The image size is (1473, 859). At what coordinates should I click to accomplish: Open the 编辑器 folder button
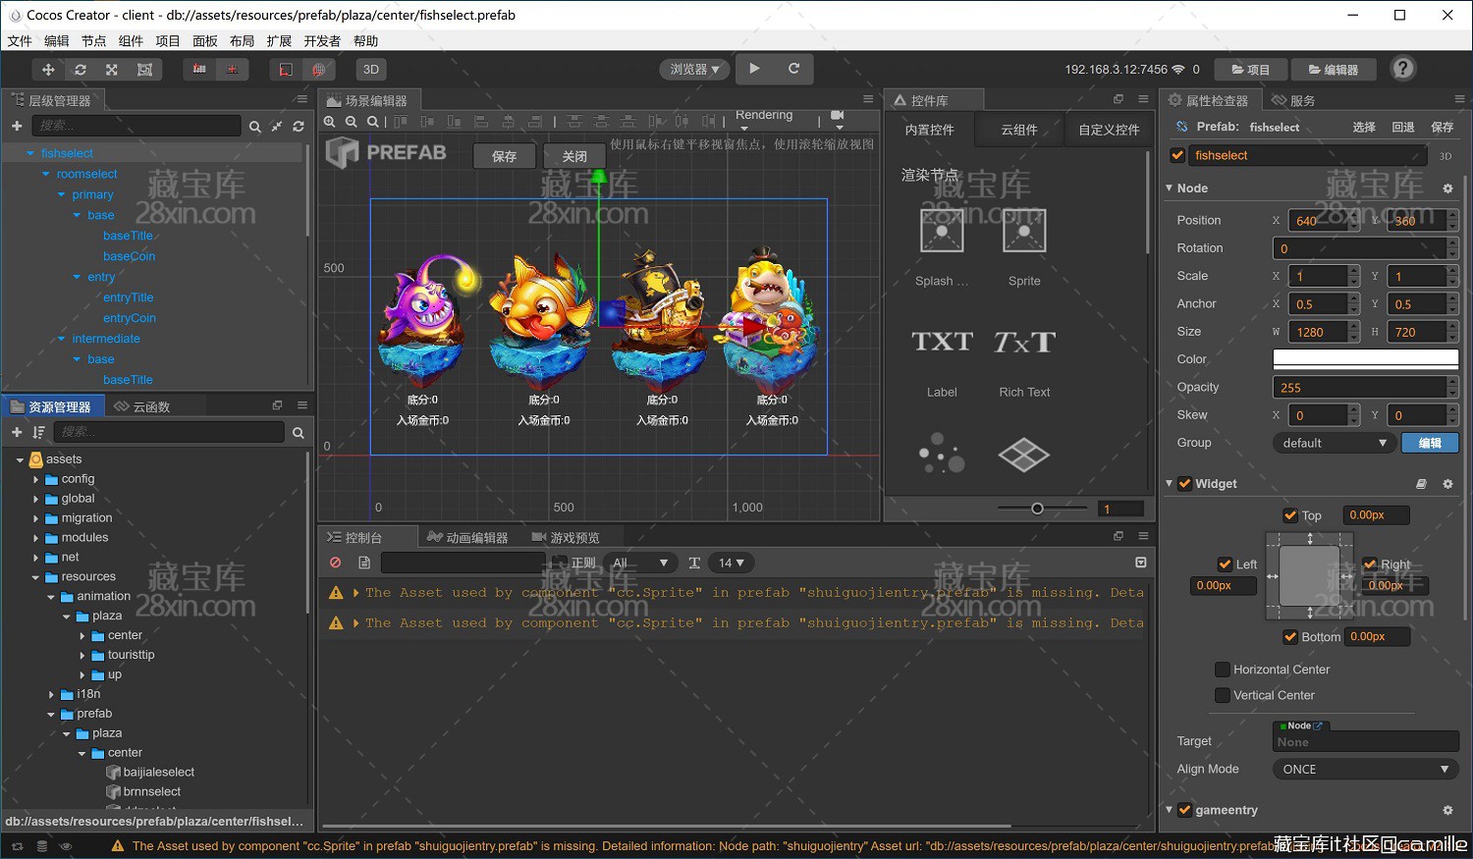pyautogui.click(x=1334, y=70)
